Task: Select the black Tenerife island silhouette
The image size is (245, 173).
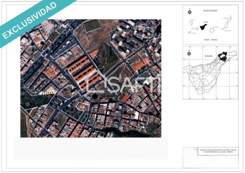Action: click(204, 27)
